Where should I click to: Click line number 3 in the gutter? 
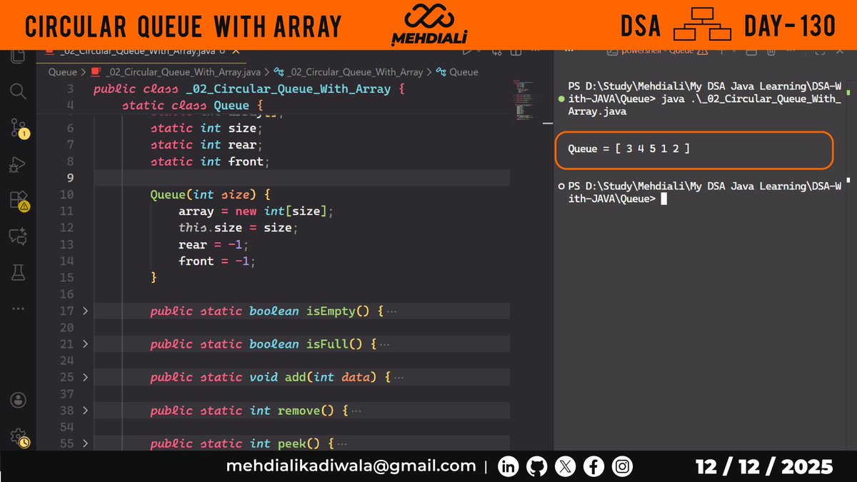[x=70, y=89]
